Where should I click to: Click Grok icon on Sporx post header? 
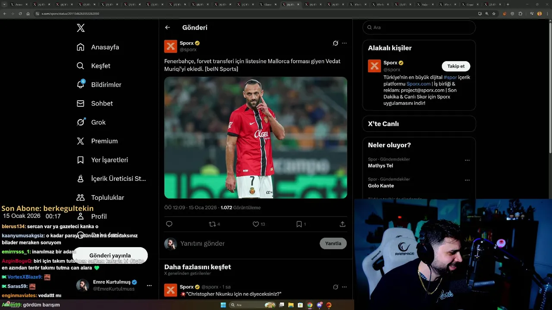(x=336, y=43)
